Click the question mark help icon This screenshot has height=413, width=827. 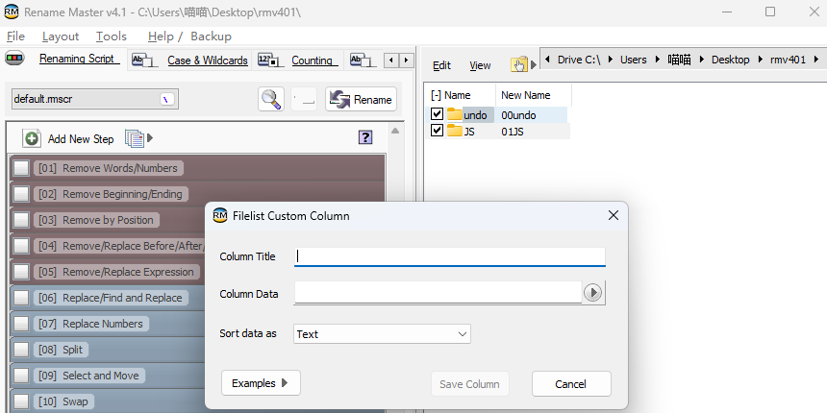coord(364,137)
